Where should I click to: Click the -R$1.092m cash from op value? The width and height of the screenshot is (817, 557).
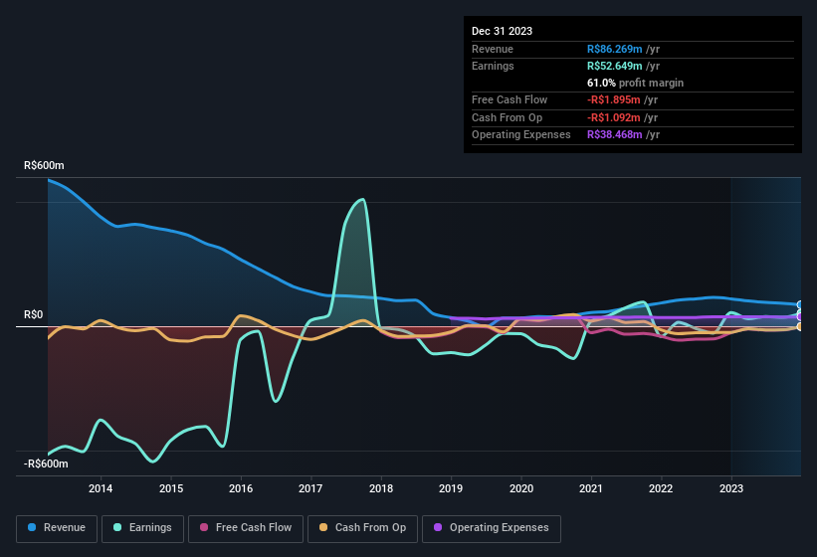coord(614,117)
